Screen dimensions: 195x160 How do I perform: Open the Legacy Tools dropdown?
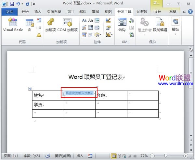pyautogui.click(x=98, y=35)
